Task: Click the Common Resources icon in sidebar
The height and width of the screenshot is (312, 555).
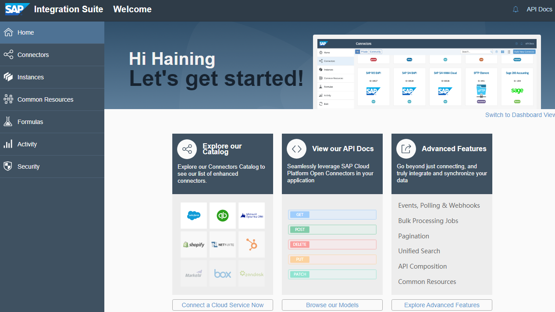Action: (x=8, y=99)
